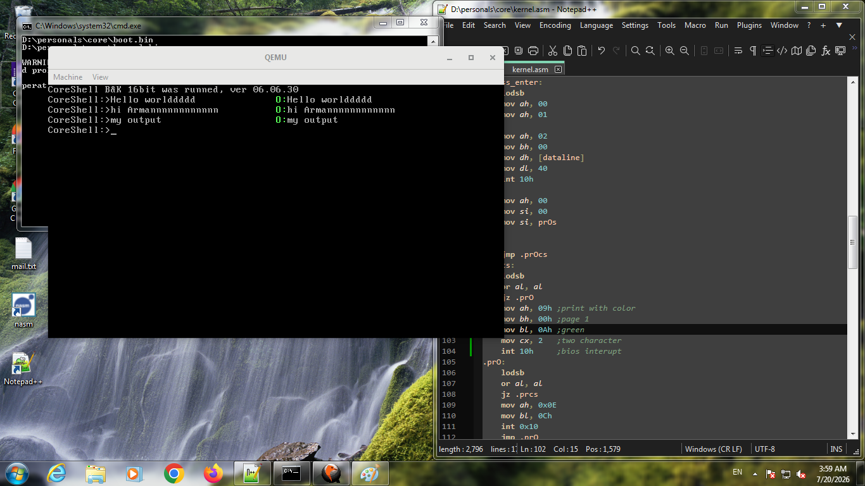
Task: Open the Machine menu in QEMU
Action: point(68,77)
